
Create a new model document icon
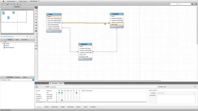(x=2, y=4)
